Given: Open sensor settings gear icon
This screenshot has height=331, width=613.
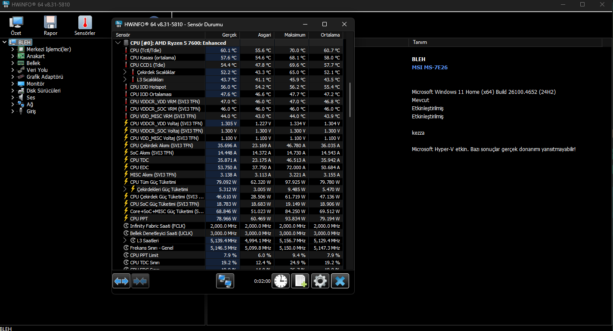Looking at the screenshot, I should pos(320,281).
